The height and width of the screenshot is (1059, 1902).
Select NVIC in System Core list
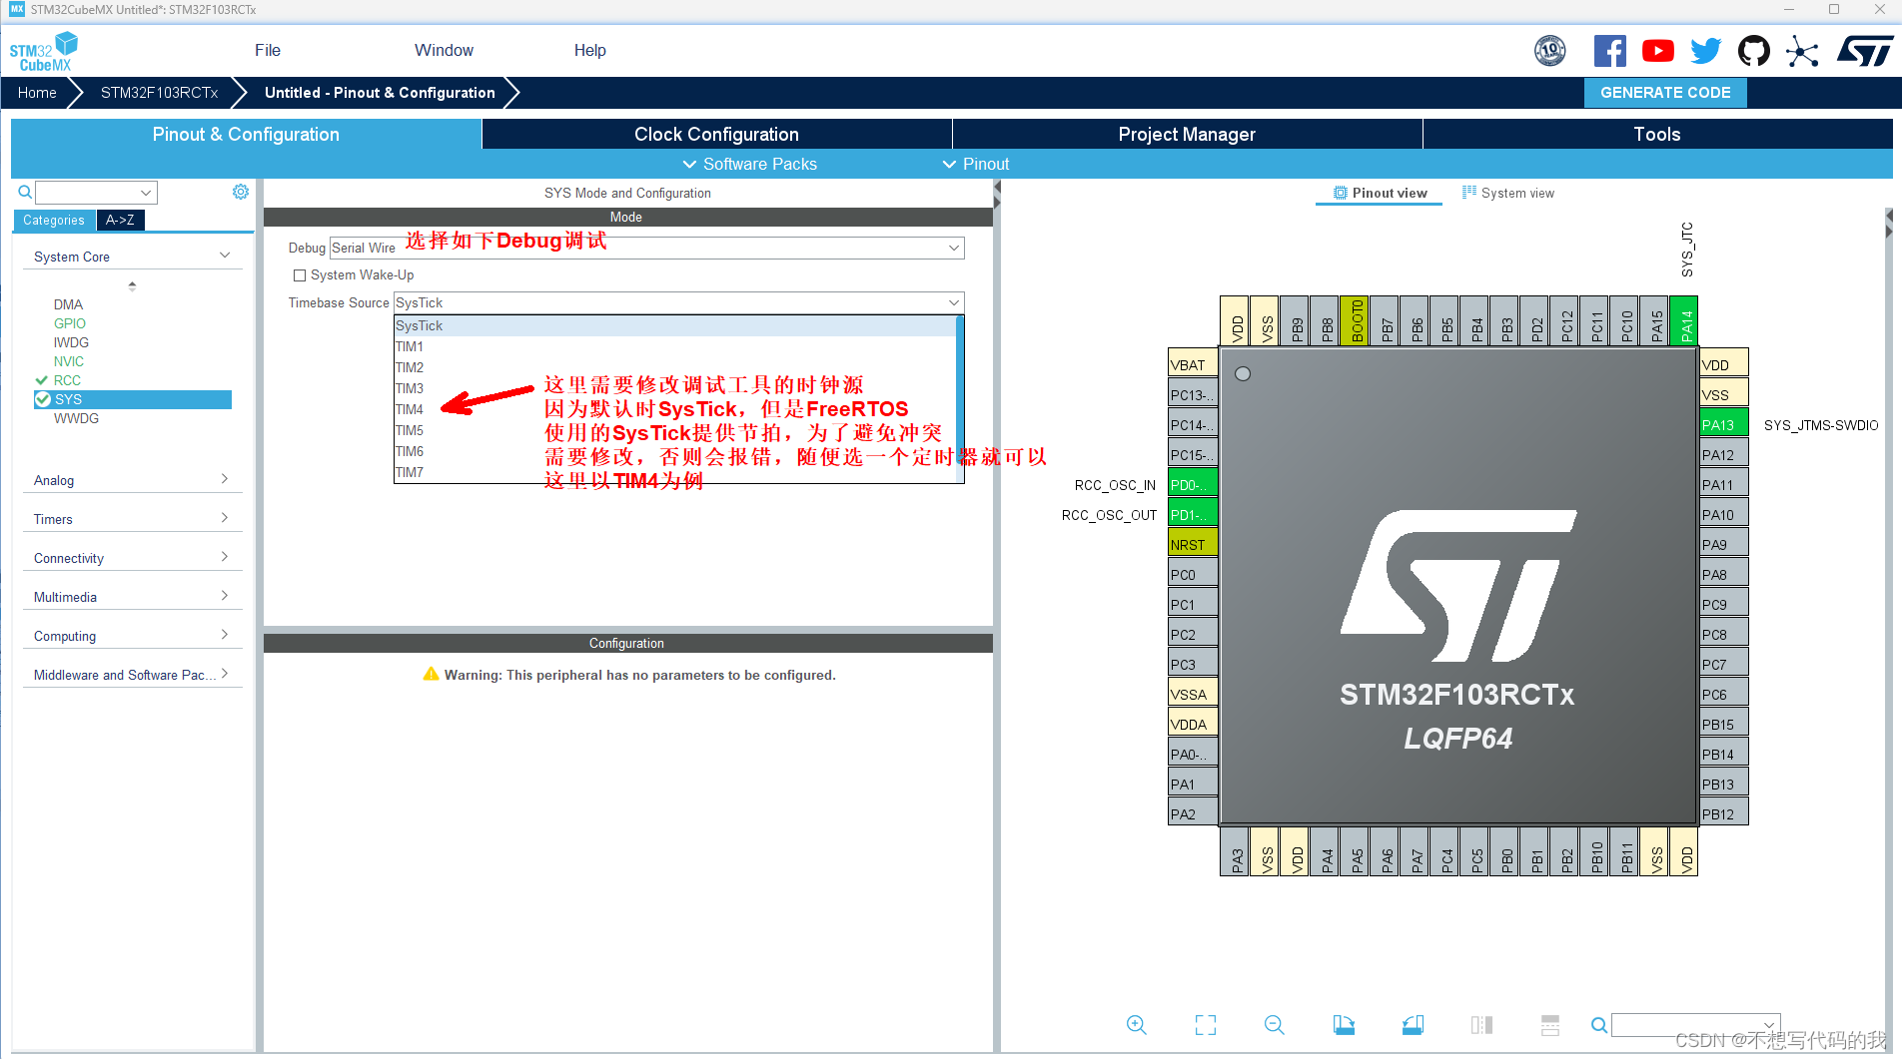[69, 361]
